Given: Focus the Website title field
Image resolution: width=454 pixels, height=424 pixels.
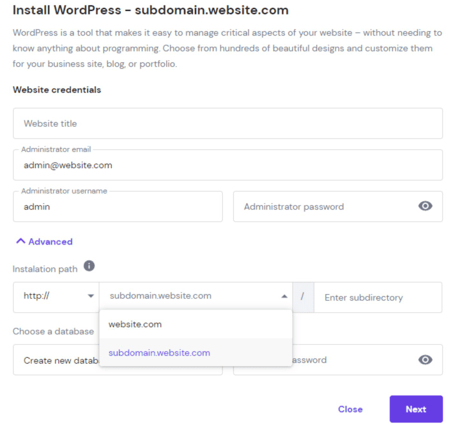Looking at the screenshot, I should pyautogui.click(x=227, y=123).
